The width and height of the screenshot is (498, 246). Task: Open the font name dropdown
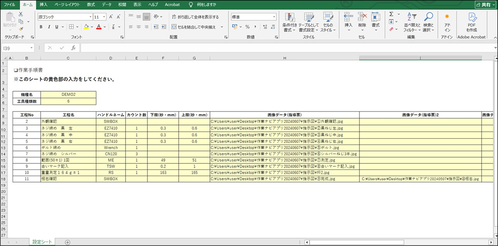pos(91,17)
